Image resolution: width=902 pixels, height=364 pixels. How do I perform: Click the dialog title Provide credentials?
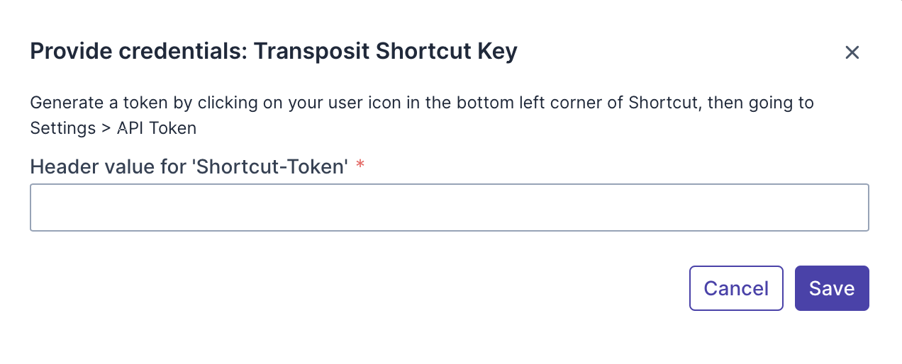tap(138, 52)
